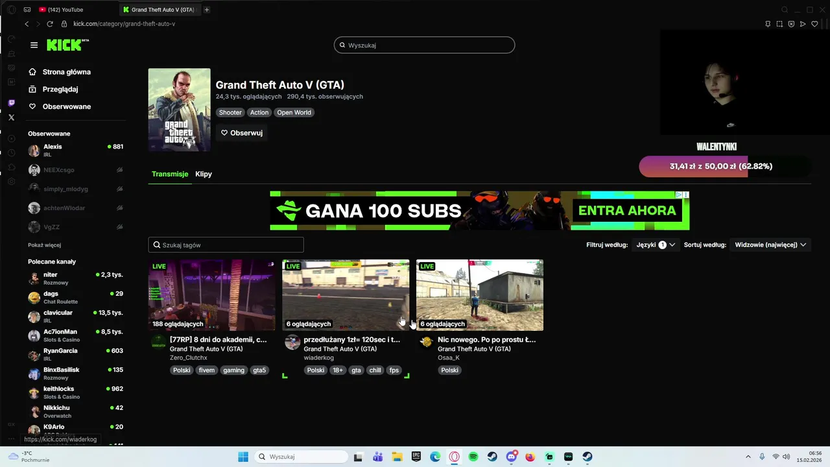This screenshot has height=467, width=830.
Task: Open Microsoft Edge from the taskbar
Action: [435, 457]
